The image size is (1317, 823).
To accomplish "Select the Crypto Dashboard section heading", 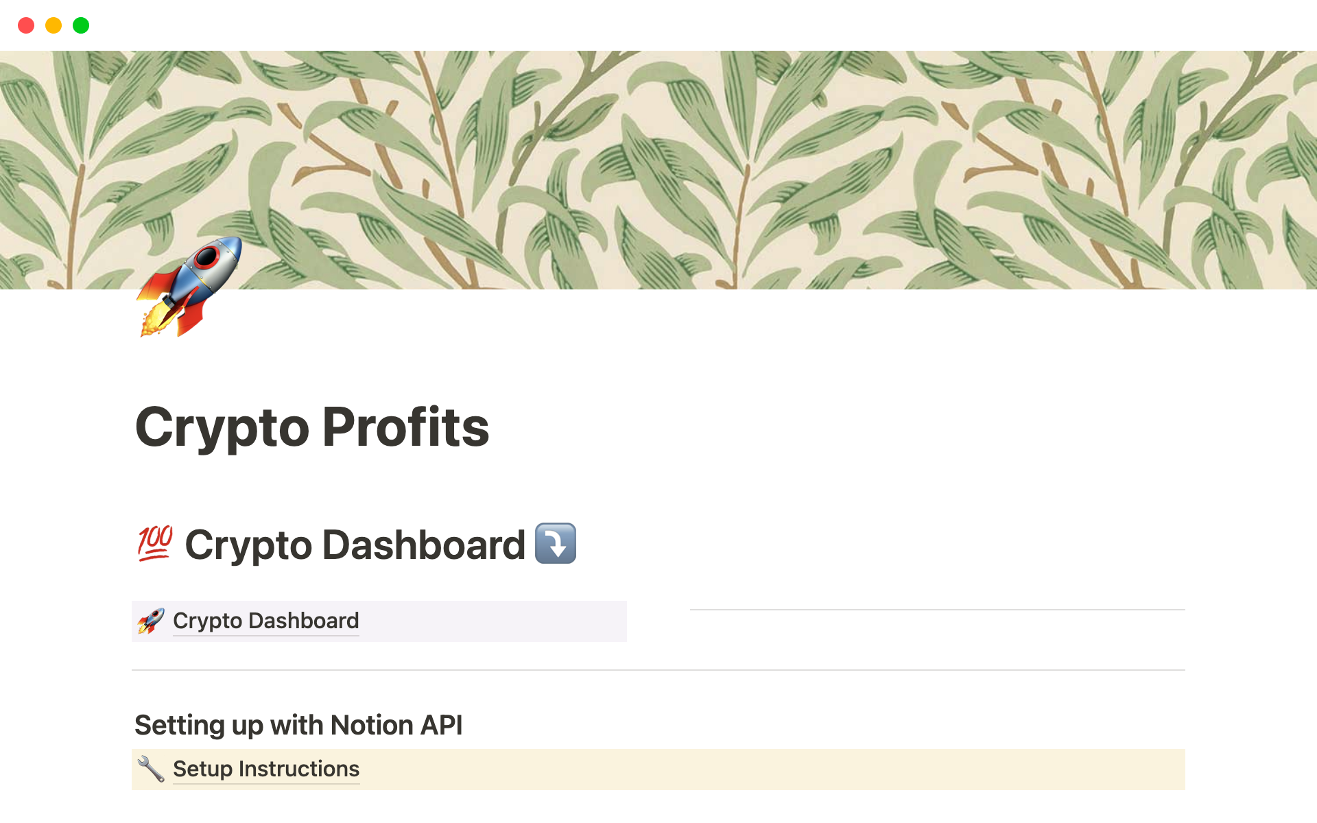I will point(355,544).
